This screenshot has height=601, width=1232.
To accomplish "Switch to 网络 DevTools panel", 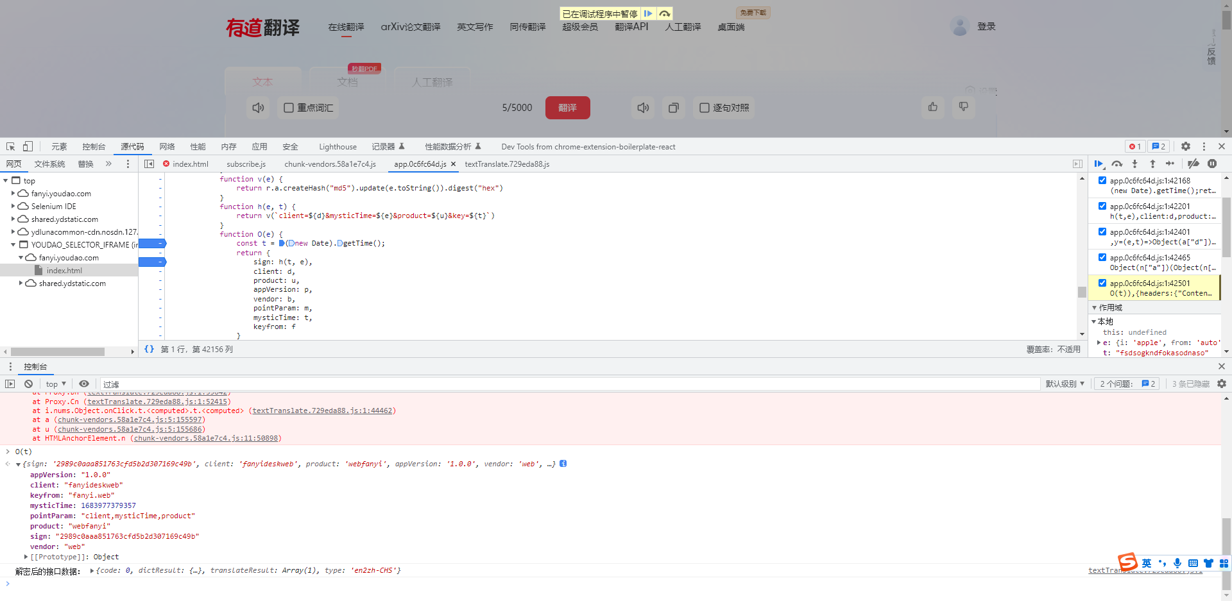I will [167, 147].
